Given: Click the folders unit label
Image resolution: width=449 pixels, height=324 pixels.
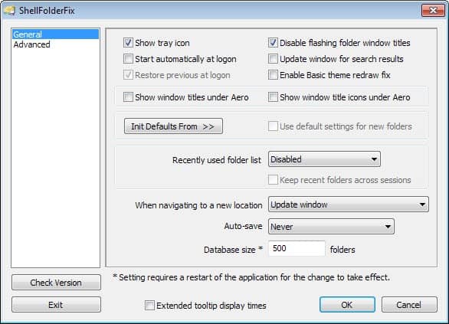Looking at the screenshot, I should point(342,250).
